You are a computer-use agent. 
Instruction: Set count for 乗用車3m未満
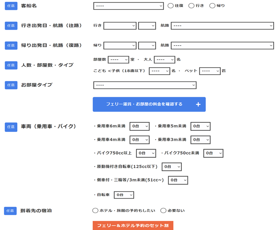click(x=201, y=140)
